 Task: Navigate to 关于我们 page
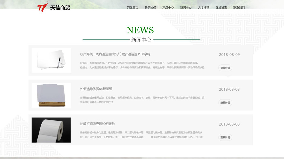[x=150, y=7]
